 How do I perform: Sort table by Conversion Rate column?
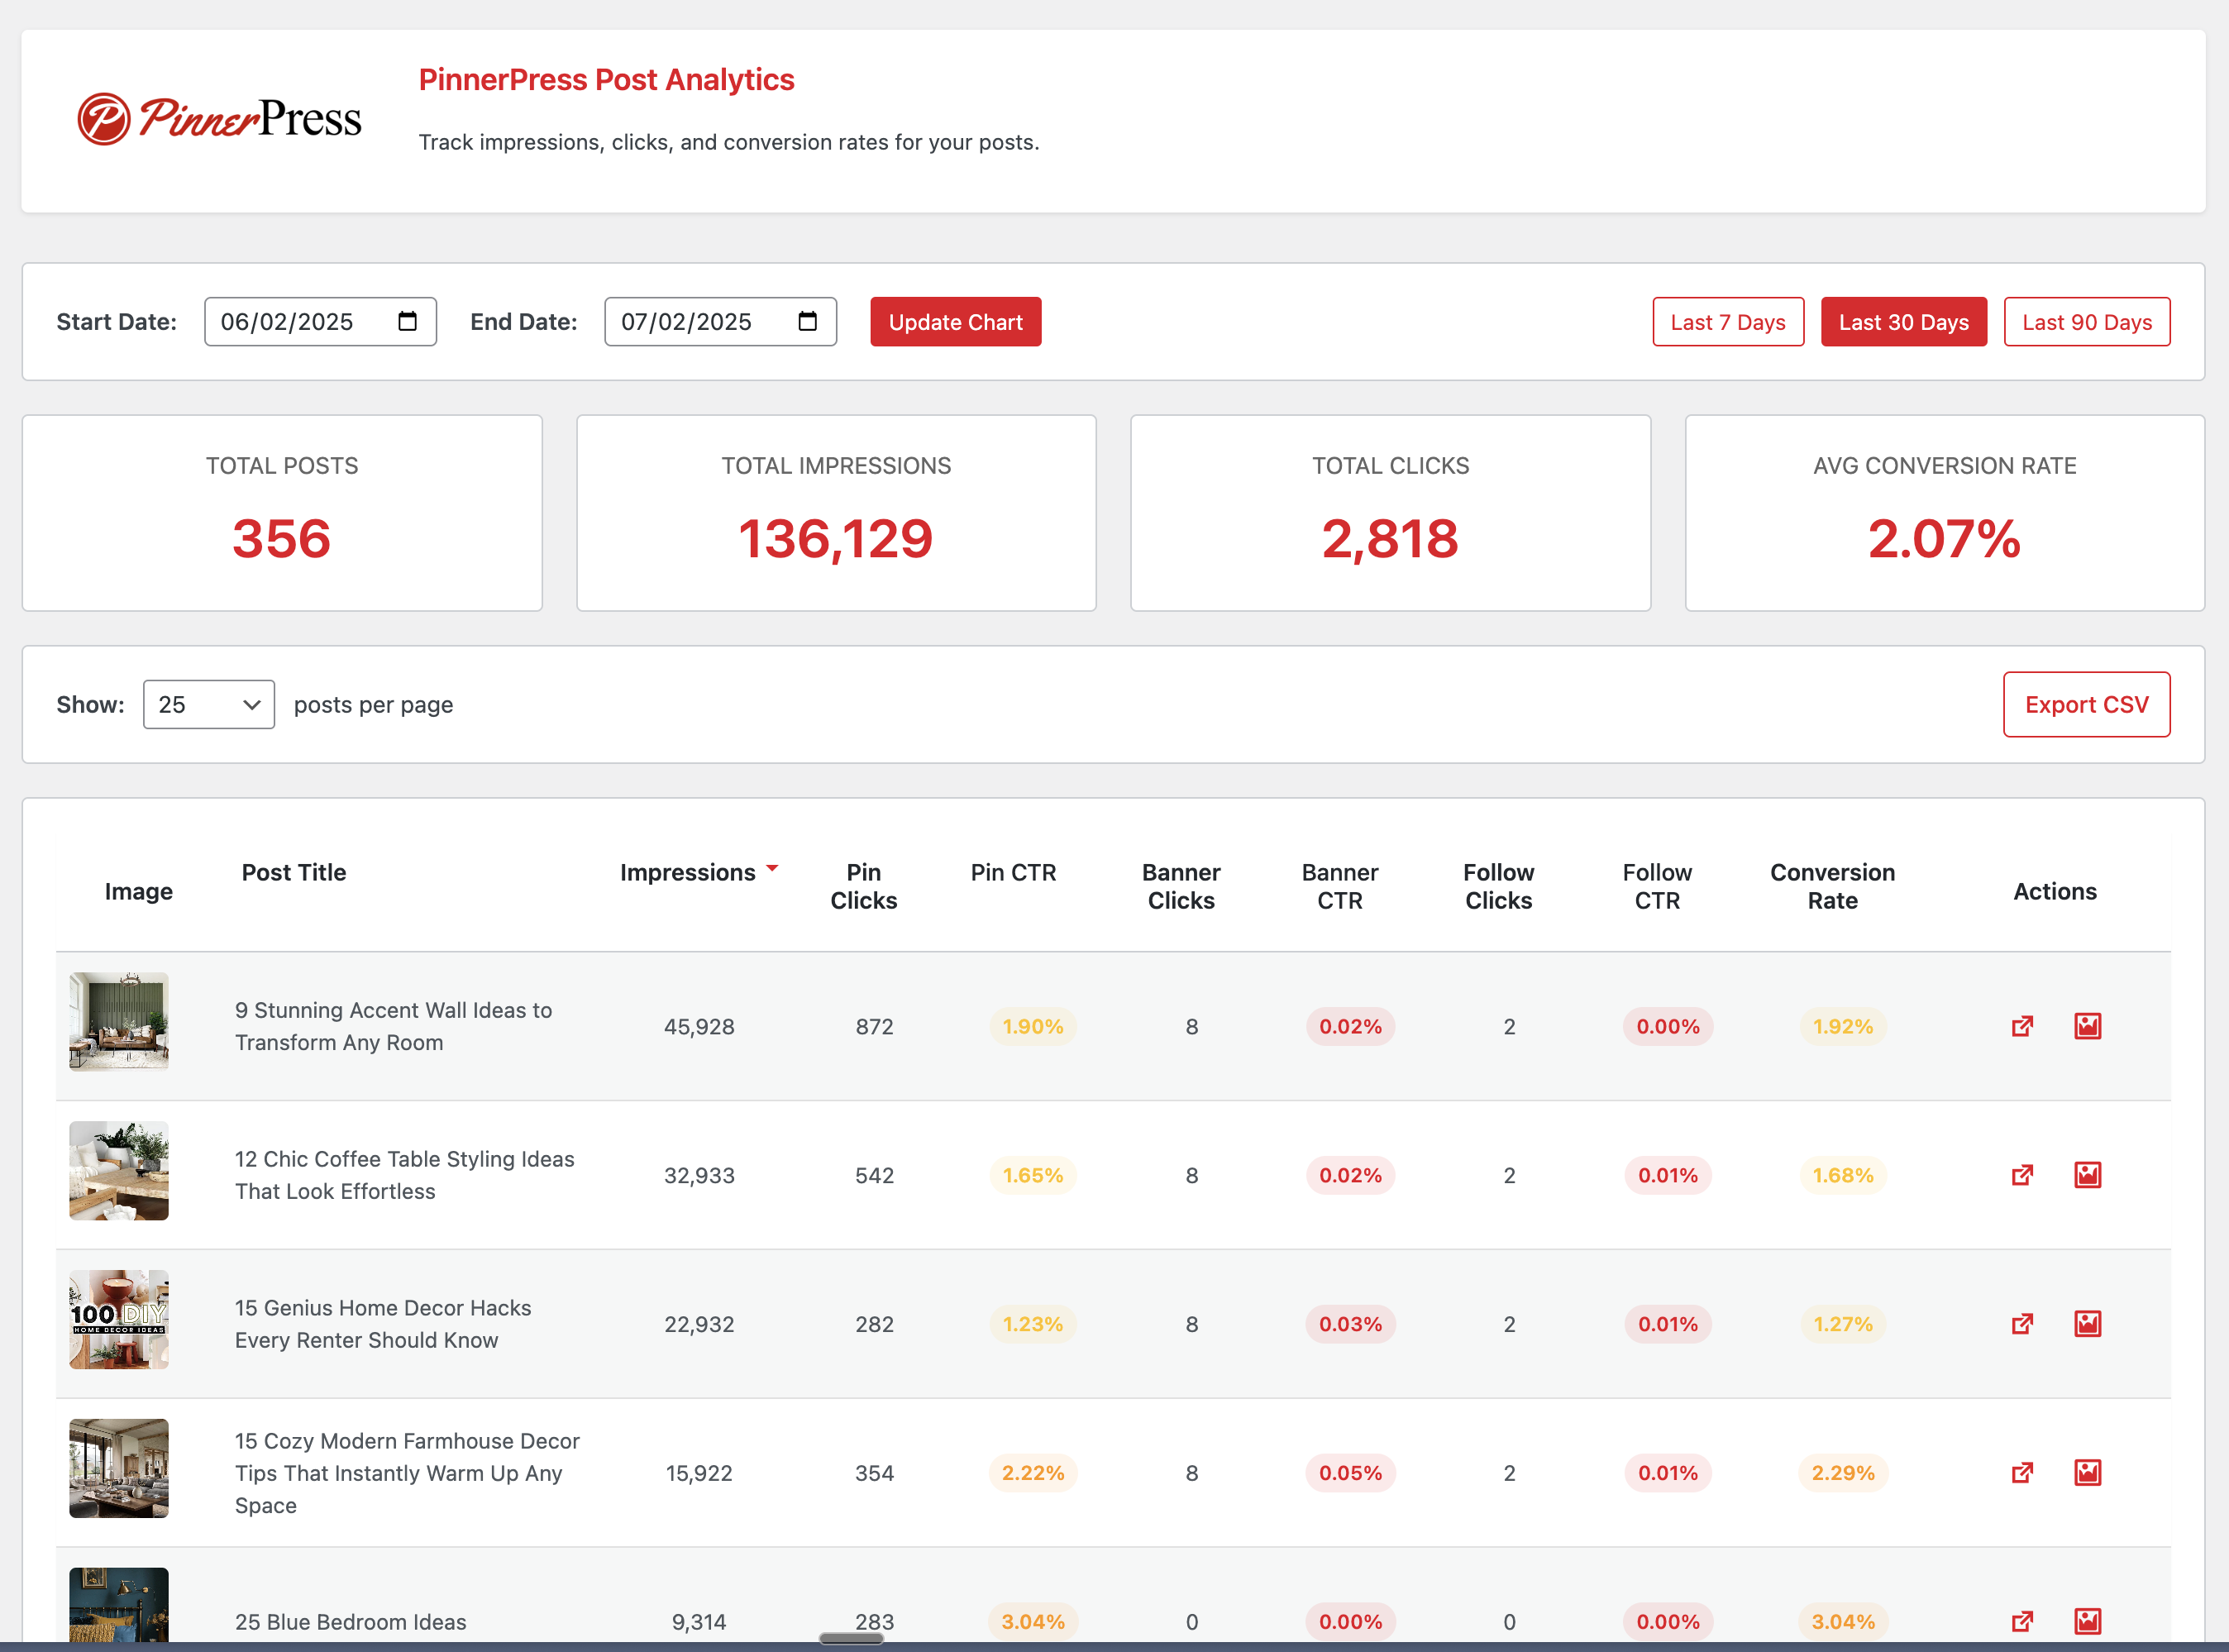(x=1832, y=886)
